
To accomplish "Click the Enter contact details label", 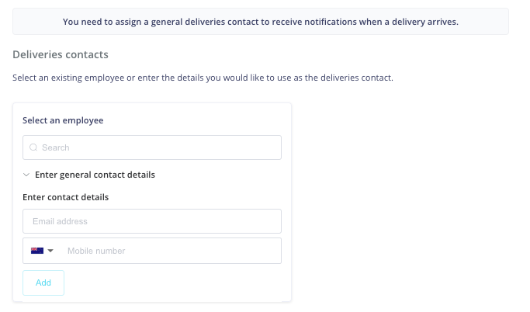I will (x=66, y=197).
